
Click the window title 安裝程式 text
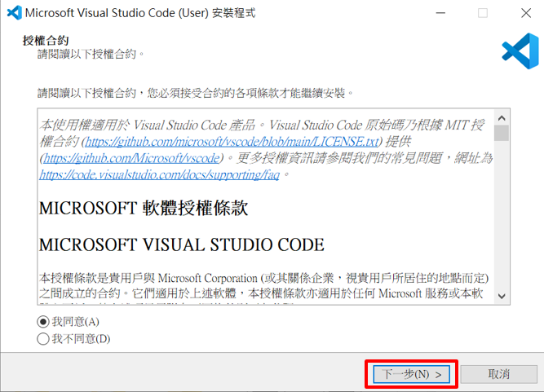pyautogui.click(x=234, y=13)
